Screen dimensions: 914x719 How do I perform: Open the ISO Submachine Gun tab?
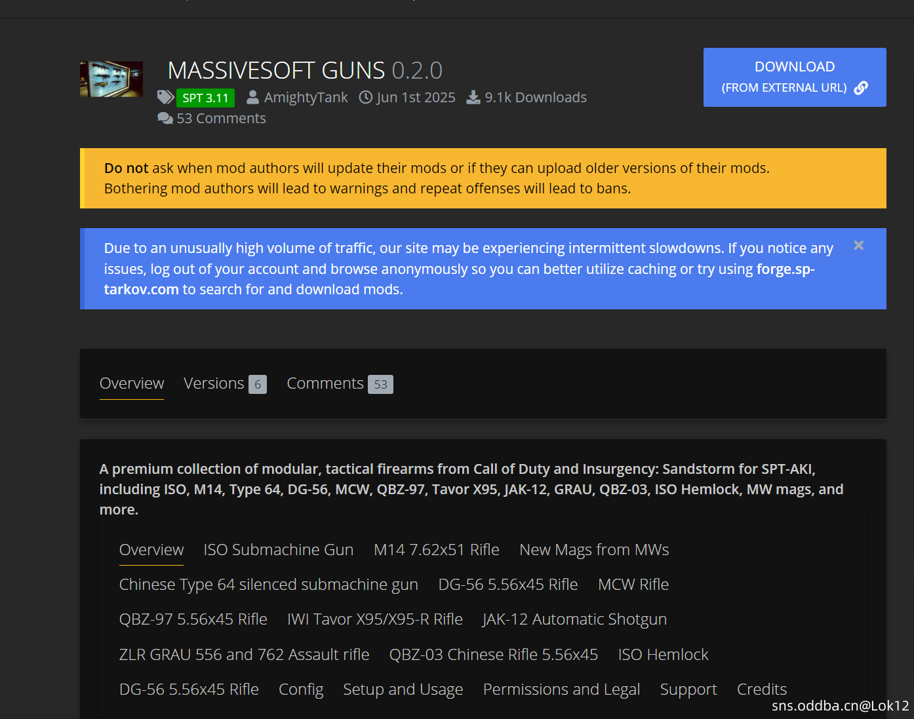tap(279, 550)
